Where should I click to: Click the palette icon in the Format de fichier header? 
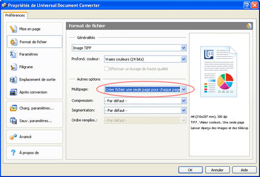coord(249,26)
